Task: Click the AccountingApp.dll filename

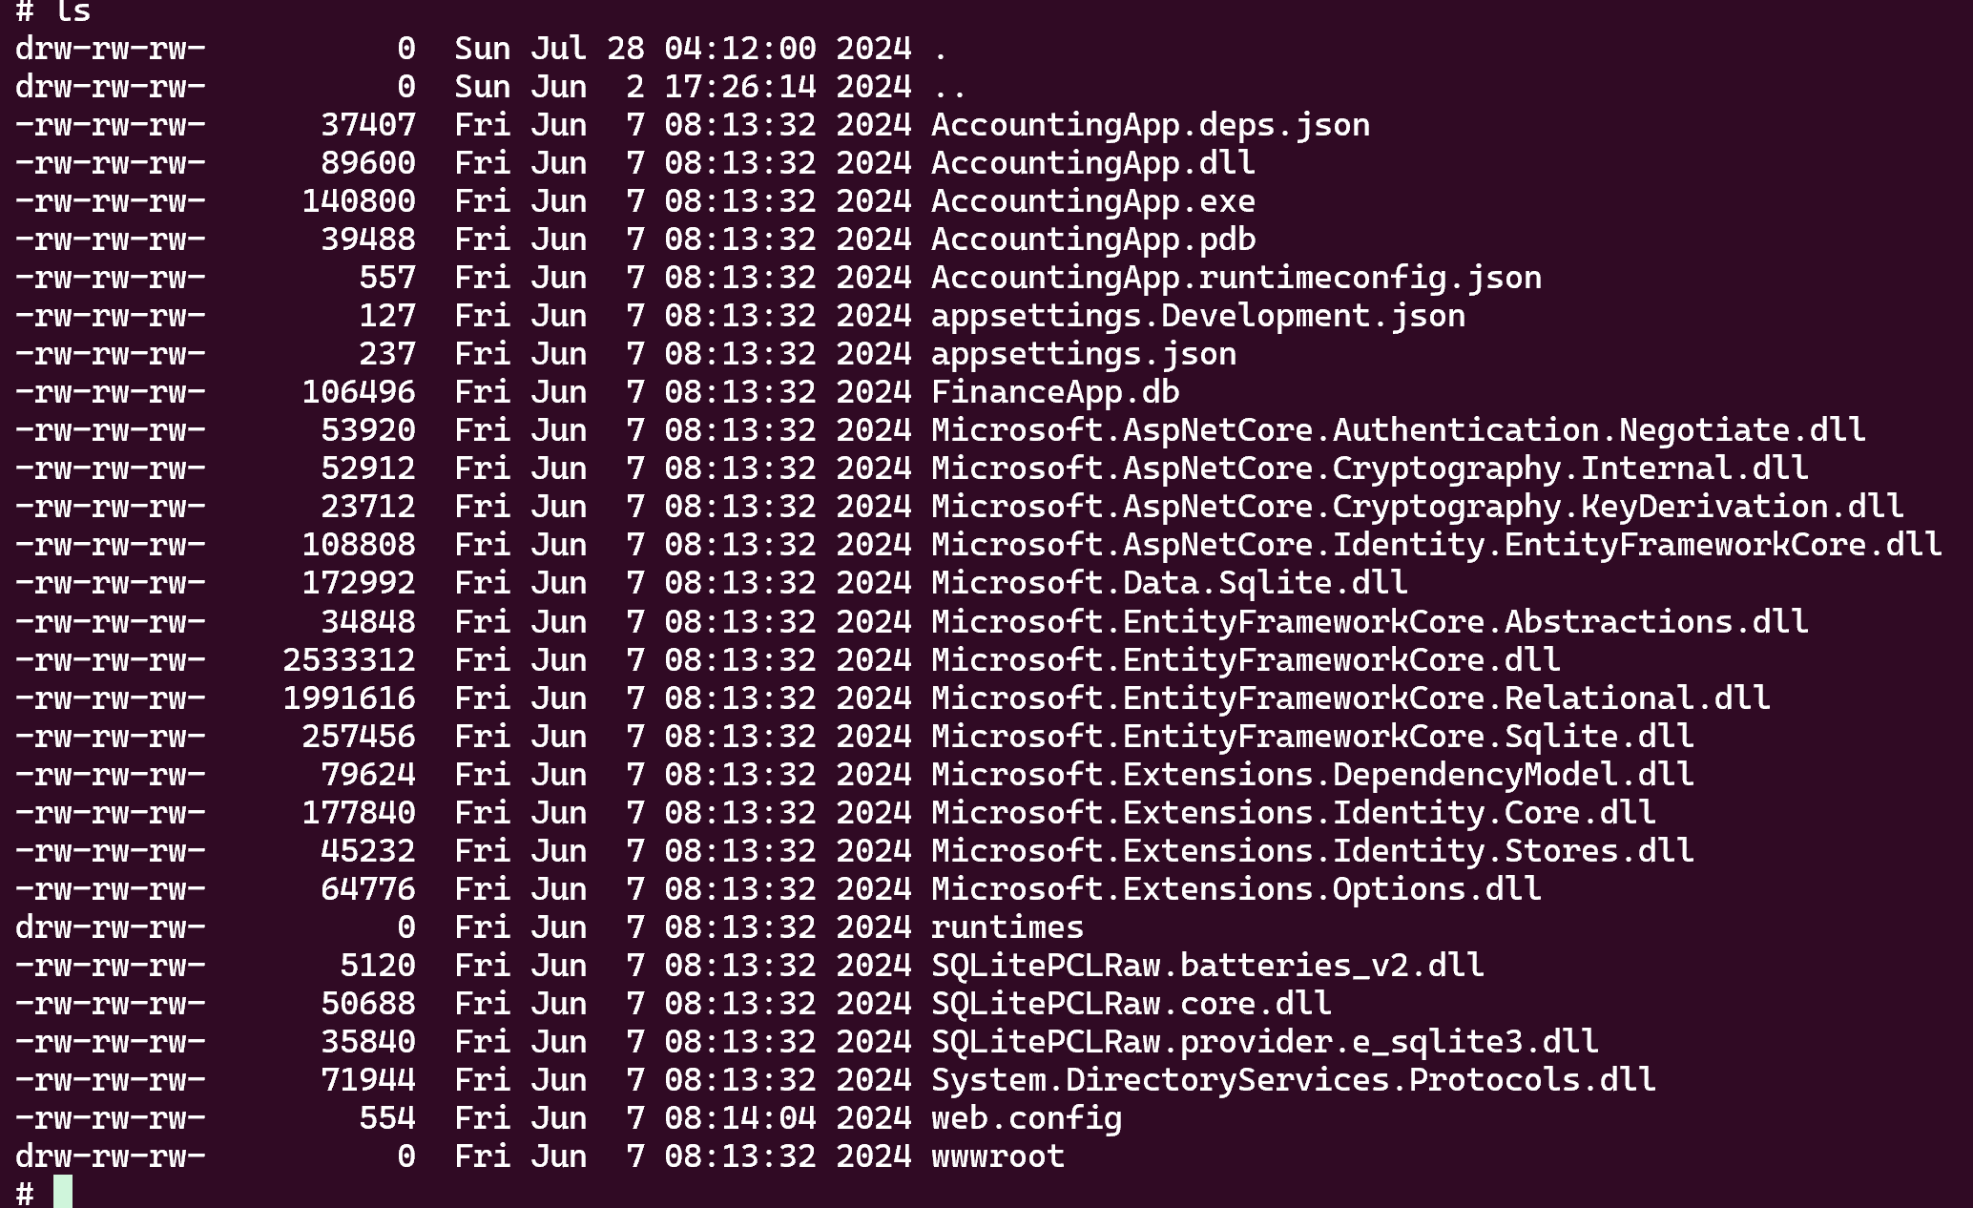Action: tap(1093, 163)
